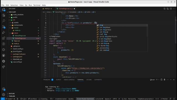Collapse the views folder
The image size is (177, 100).
[16, 33]
